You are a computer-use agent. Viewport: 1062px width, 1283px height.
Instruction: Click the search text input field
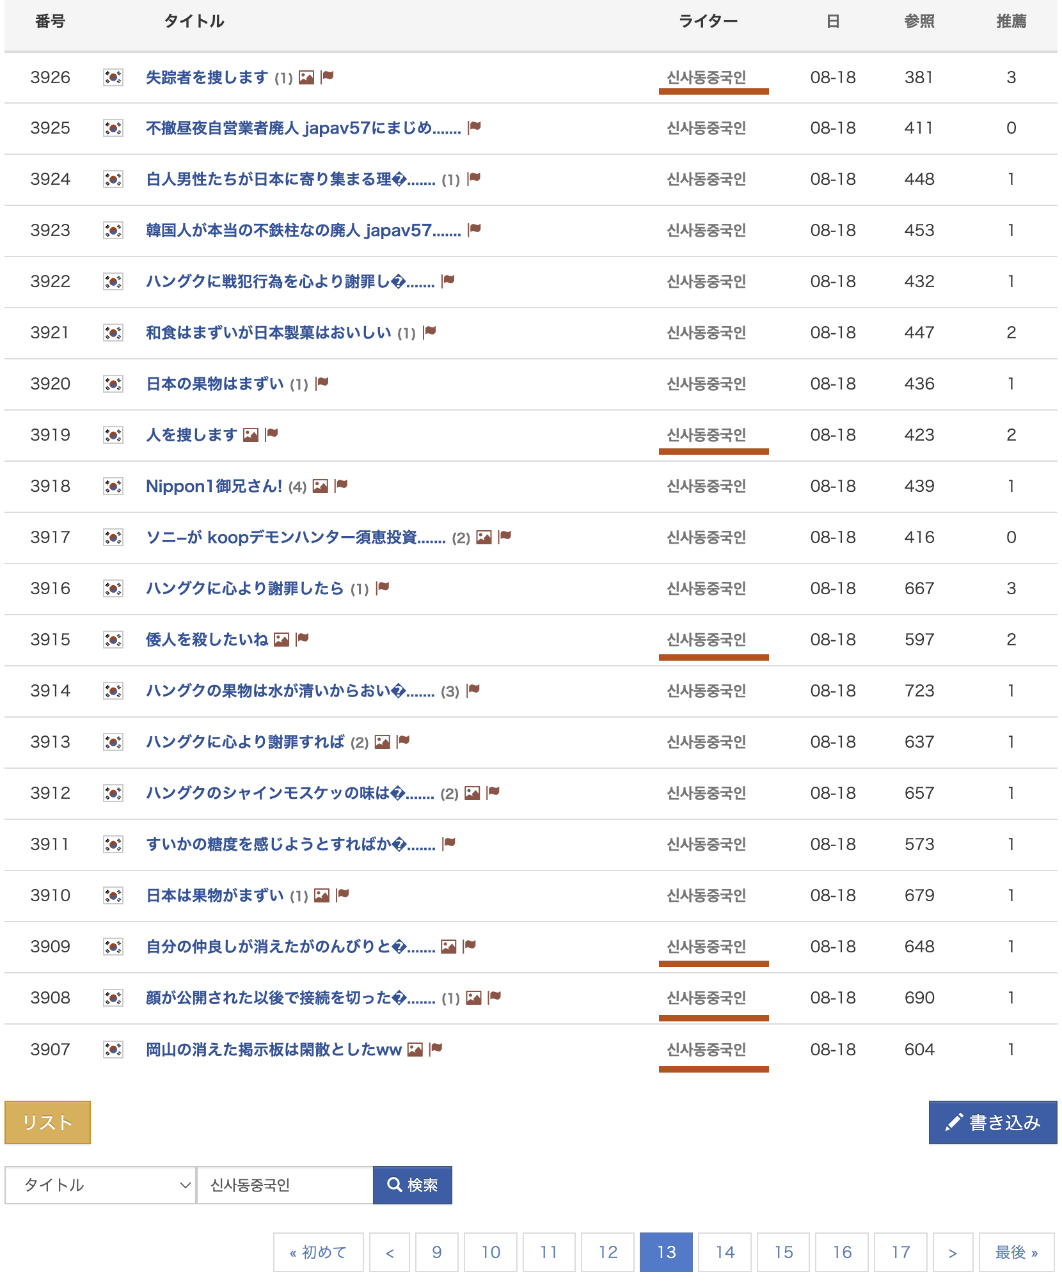tap(285, 1185)
